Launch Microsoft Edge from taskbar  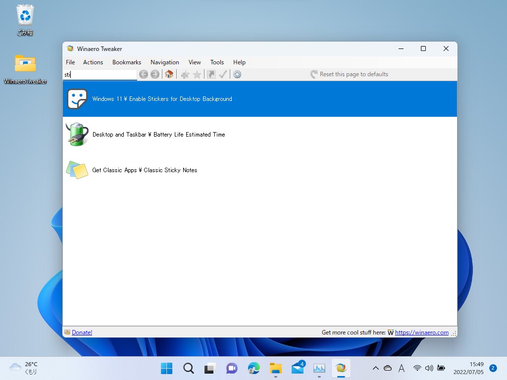coord(254,368)
